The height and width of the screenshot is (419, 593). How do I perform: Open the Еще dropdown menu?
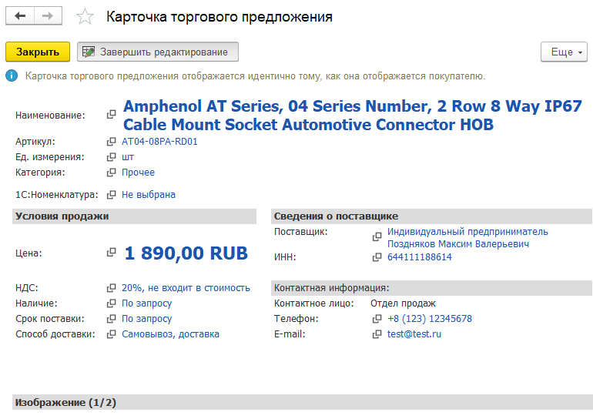coord(565,52)
